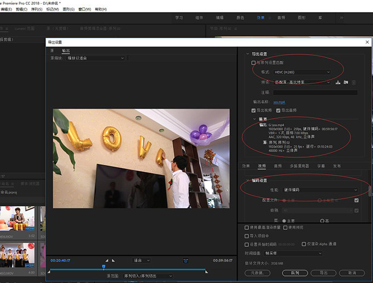373x283 pixels.
Task: Open the 源范围 序列切入/序列切出 dropdown
Action: tap(148, 276)
